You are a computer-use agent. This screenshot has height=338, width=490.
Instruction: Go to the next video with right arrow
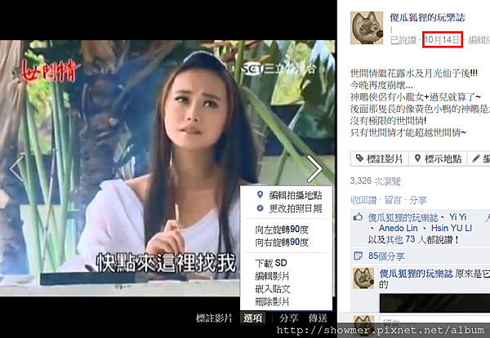point(314,169)
